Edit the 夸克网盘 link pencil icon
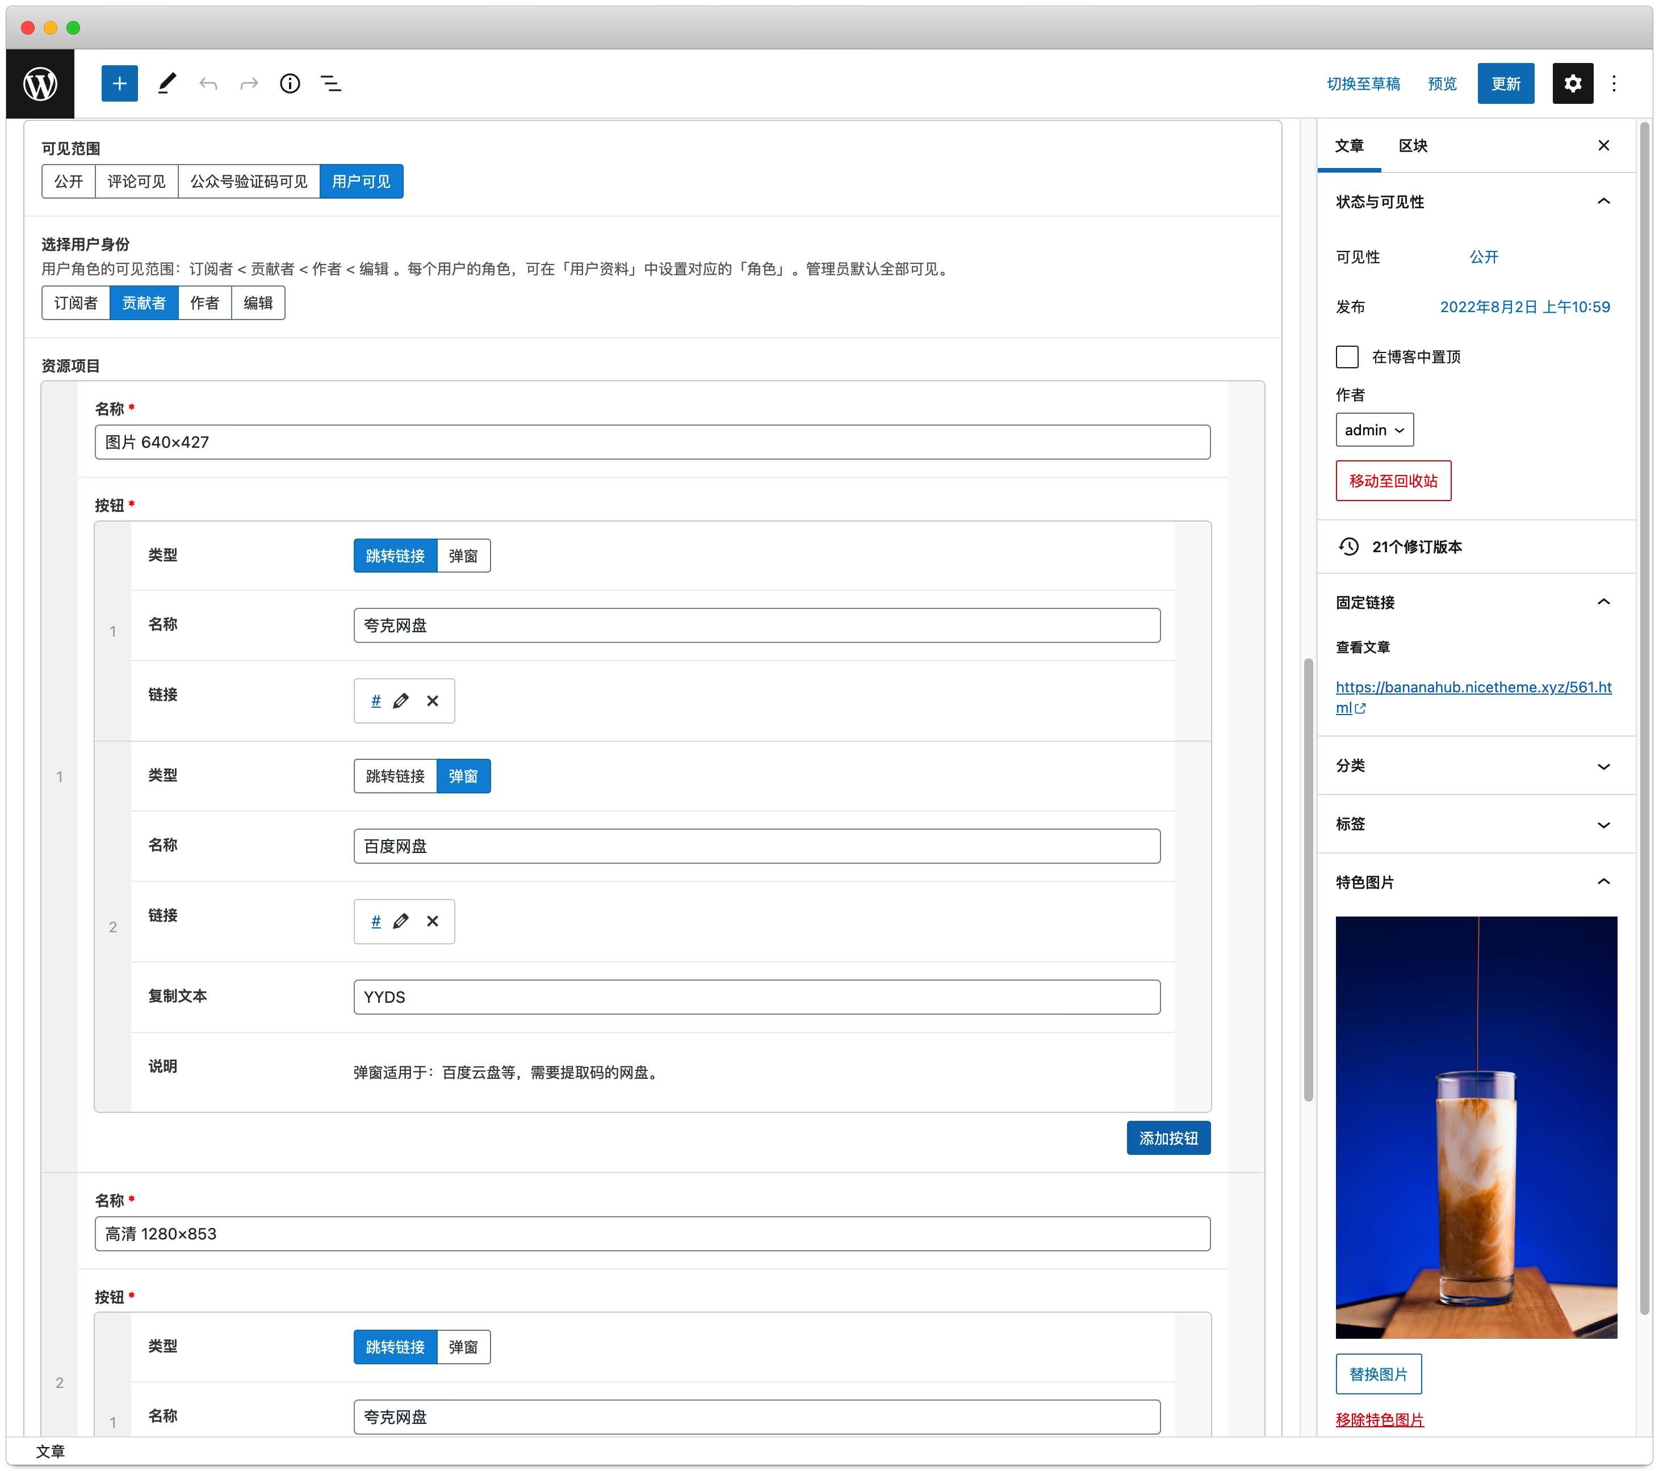This screenshot has height=1471, width=1659. pyautogui.click(x=401, y=701)
